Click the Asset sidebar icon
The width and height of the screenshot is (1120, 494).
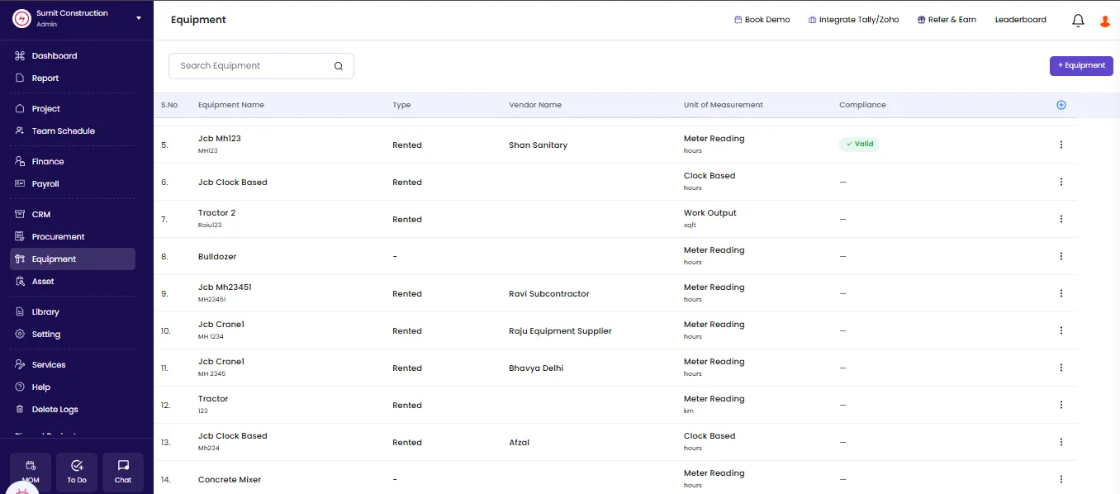coord(20,282)
